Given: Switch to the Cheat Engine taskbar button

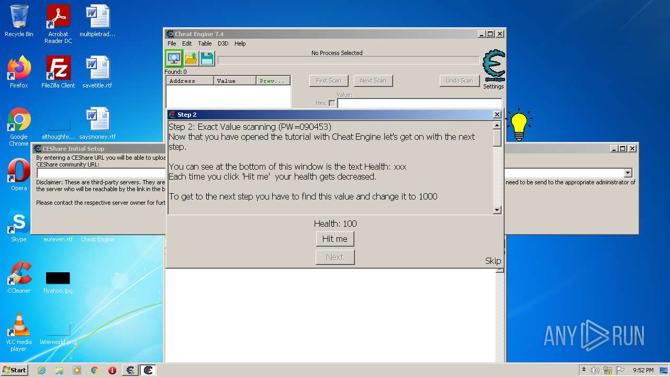Looking at the screenshot, I should [130, 370].
